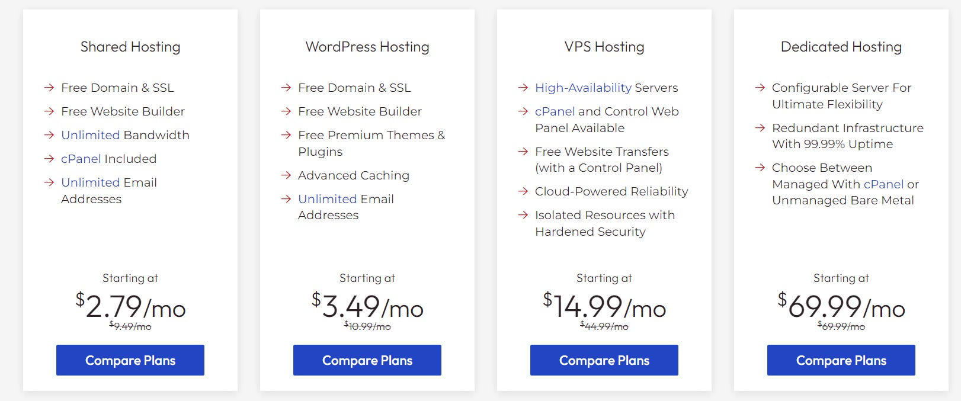The height and width of the screenshot is (401, 961).
Task: Click the Shared Hosting card title
Action: (x=130, y=47)
